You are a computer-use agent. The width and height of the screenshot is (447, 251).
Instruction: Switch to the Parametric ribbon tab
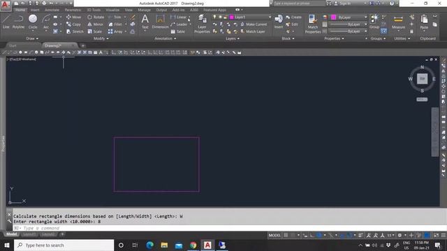[73, 10]
